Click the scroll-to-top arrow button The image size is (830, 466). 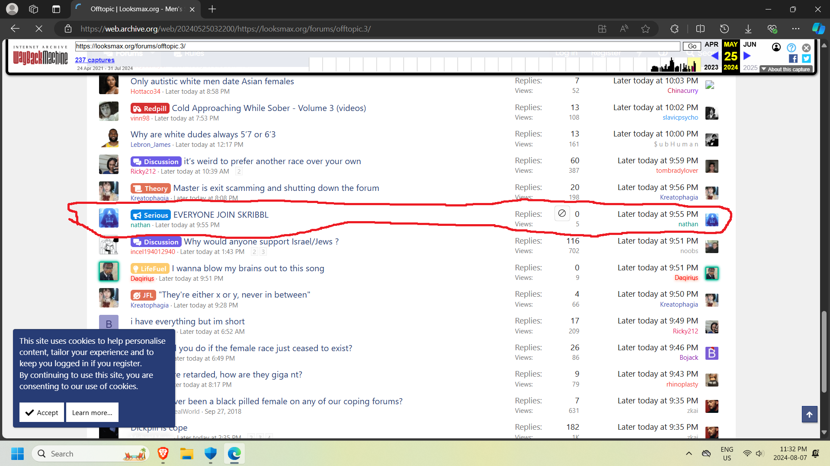(x=809, y=414)
